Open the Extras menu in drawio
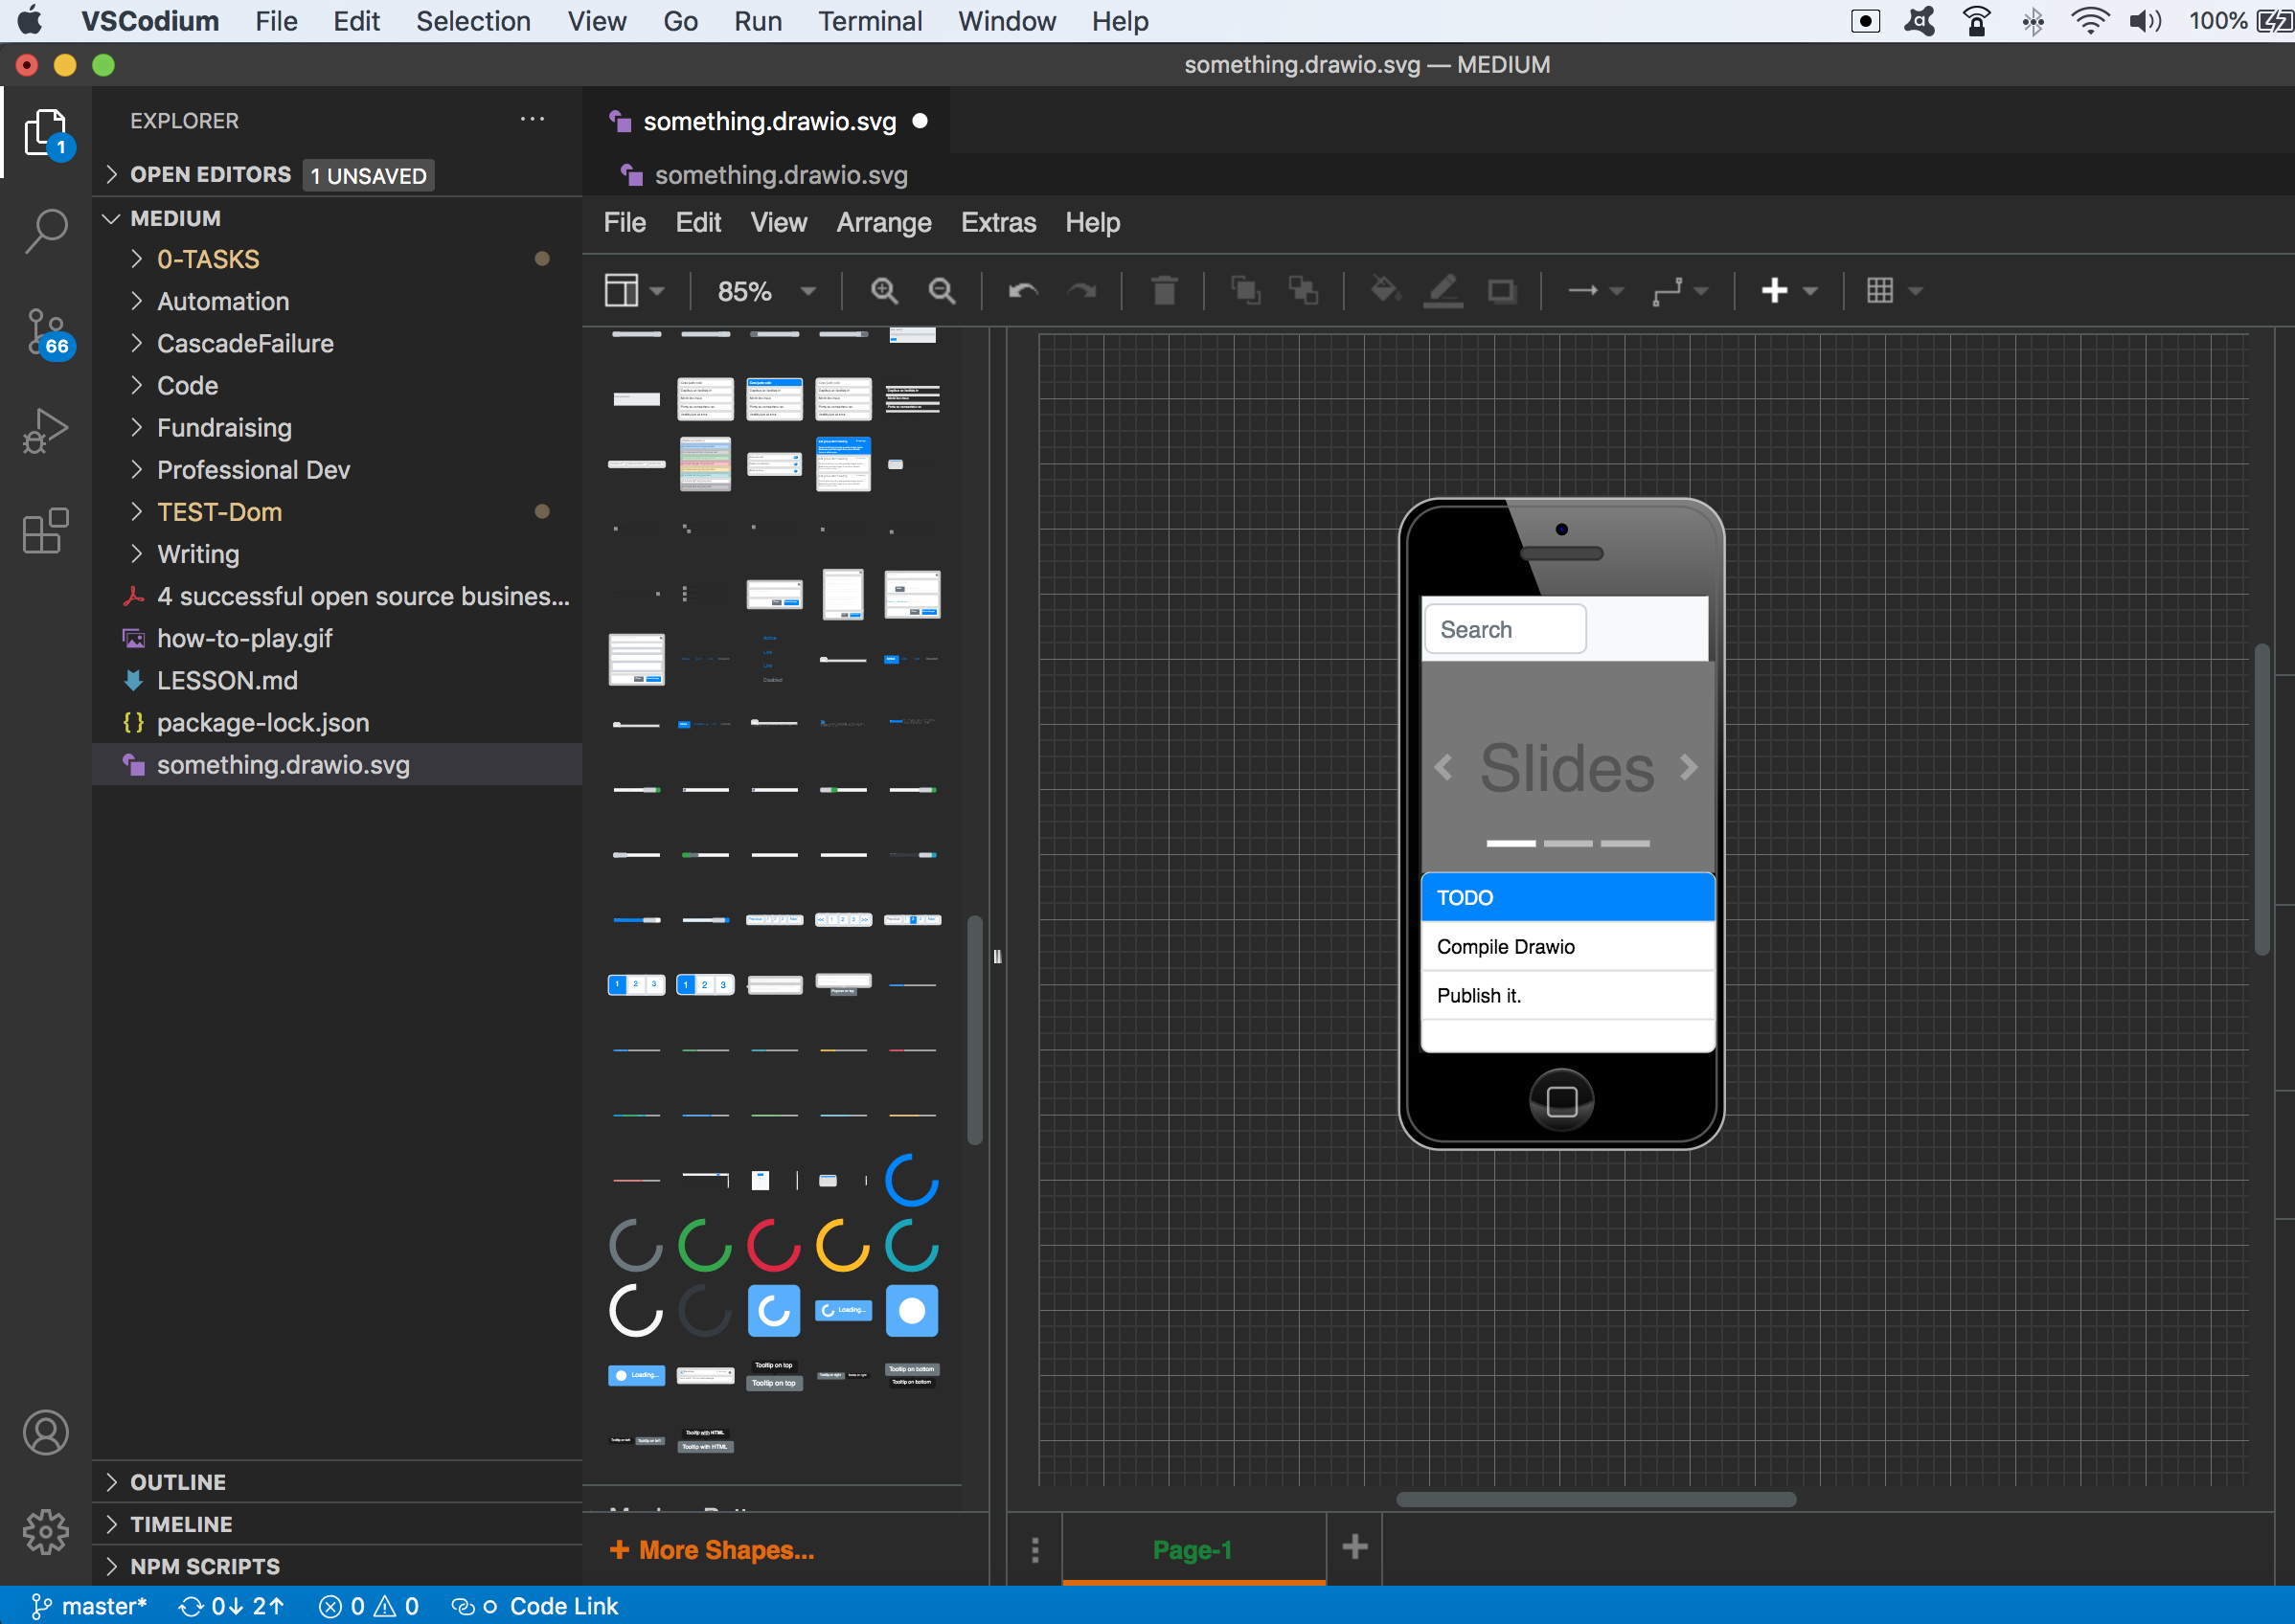 click(x=997, y=222)
